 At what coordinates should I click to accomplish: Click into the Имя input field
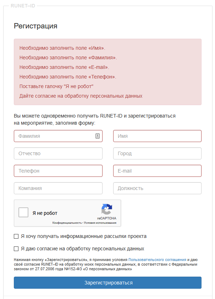click(x=157, y=136)
